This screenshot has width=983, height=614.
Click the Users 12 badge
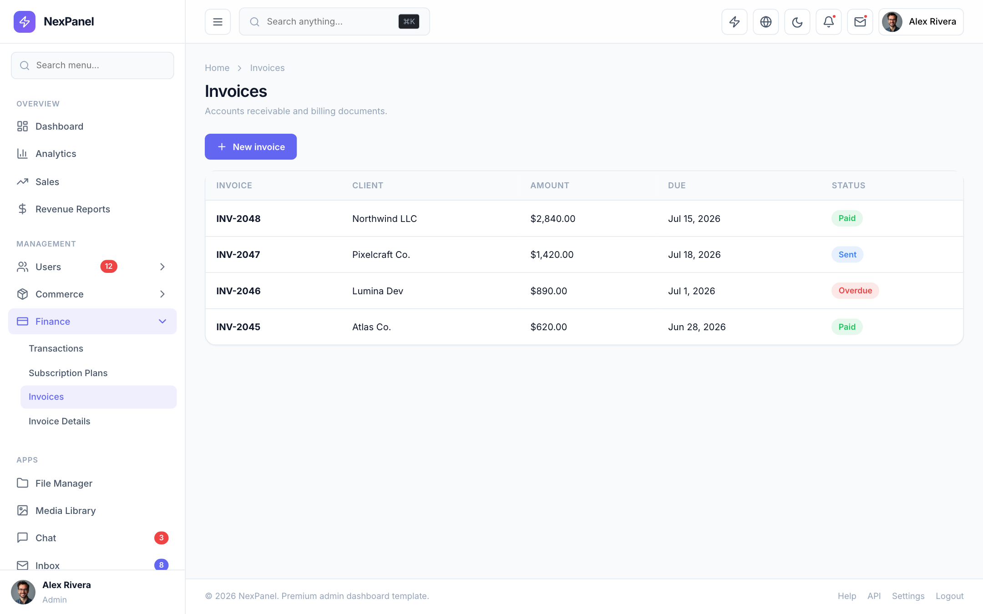[x=109, y=267]
